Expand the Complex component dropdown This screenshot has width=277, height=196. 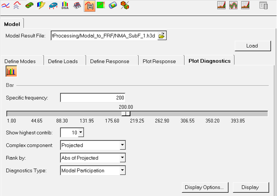pyautogui.click(x=123, y=145)
